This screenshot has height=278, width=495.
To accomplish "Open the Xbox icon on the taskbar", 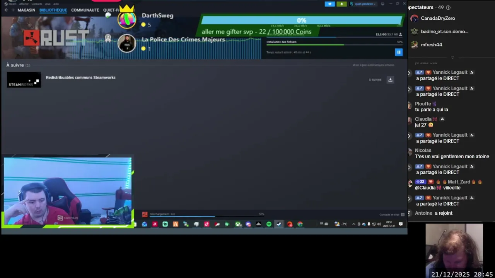I will 238,224.
